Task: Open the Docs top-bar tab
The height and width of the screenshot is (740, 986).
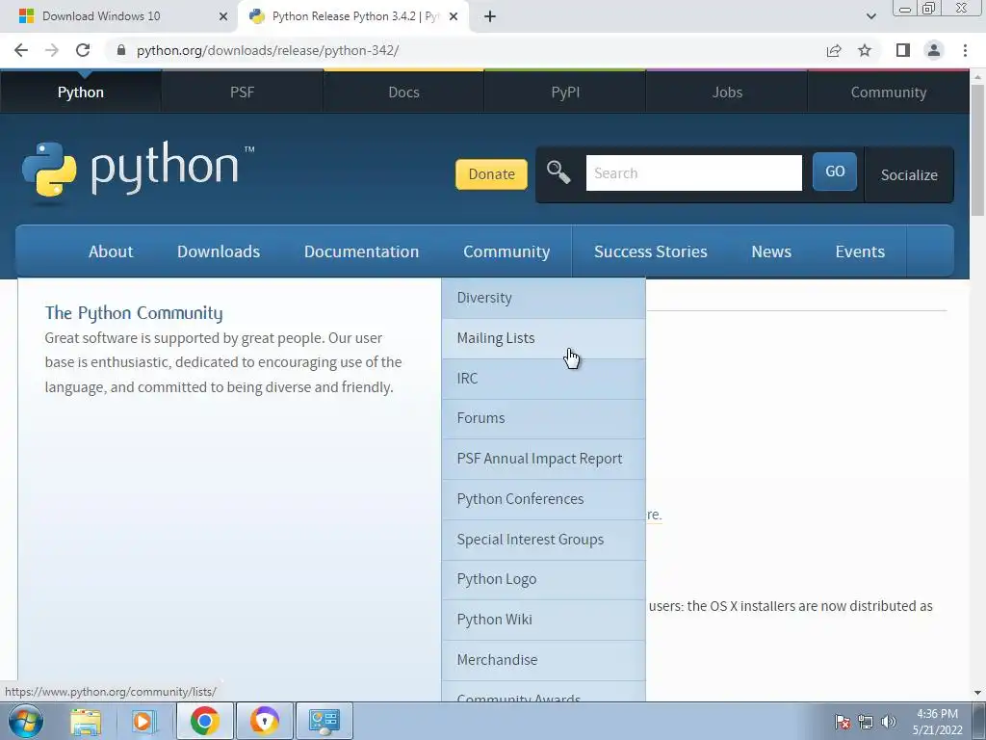Action: 403,92
